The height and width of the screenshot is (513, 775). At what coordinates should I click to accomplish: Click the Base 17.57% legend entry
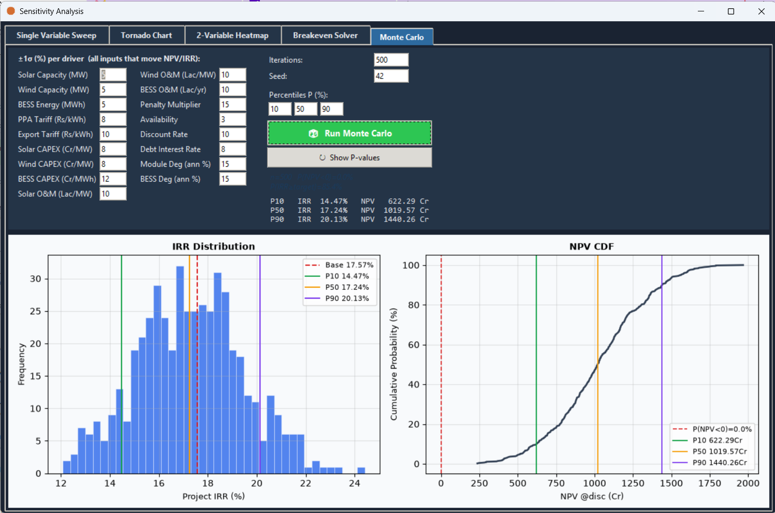(340, 265)
